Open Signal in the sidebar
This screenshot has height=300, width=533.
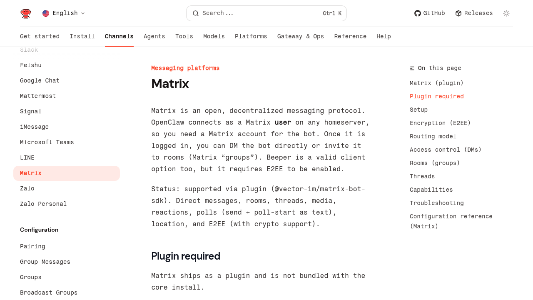[x=31, y=112]
